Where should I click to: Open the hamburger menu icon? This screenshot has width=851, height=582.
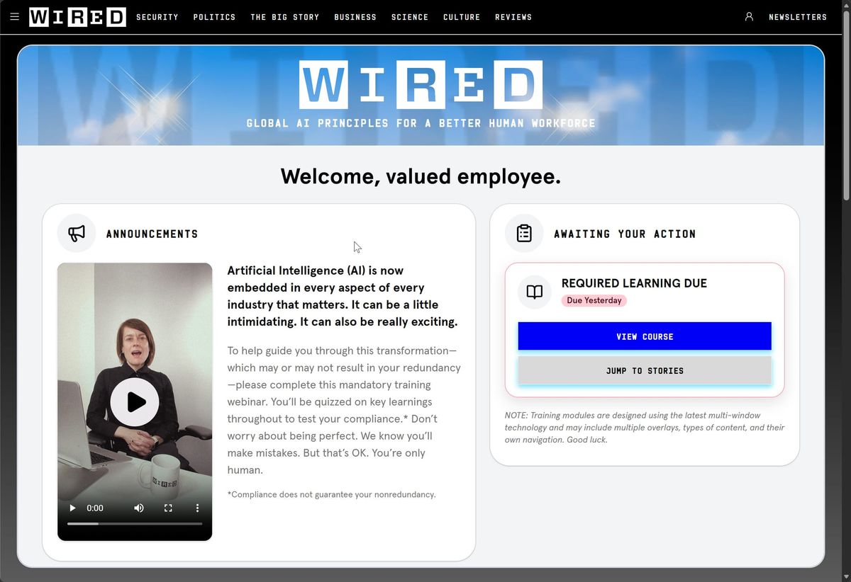pos(15,17)
